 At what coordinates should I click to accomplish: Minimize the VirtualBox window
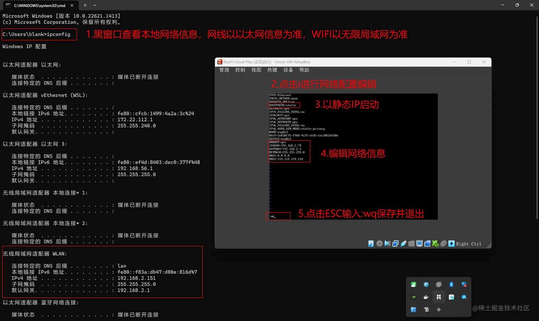pyautogui.click(x=455, y=62)
